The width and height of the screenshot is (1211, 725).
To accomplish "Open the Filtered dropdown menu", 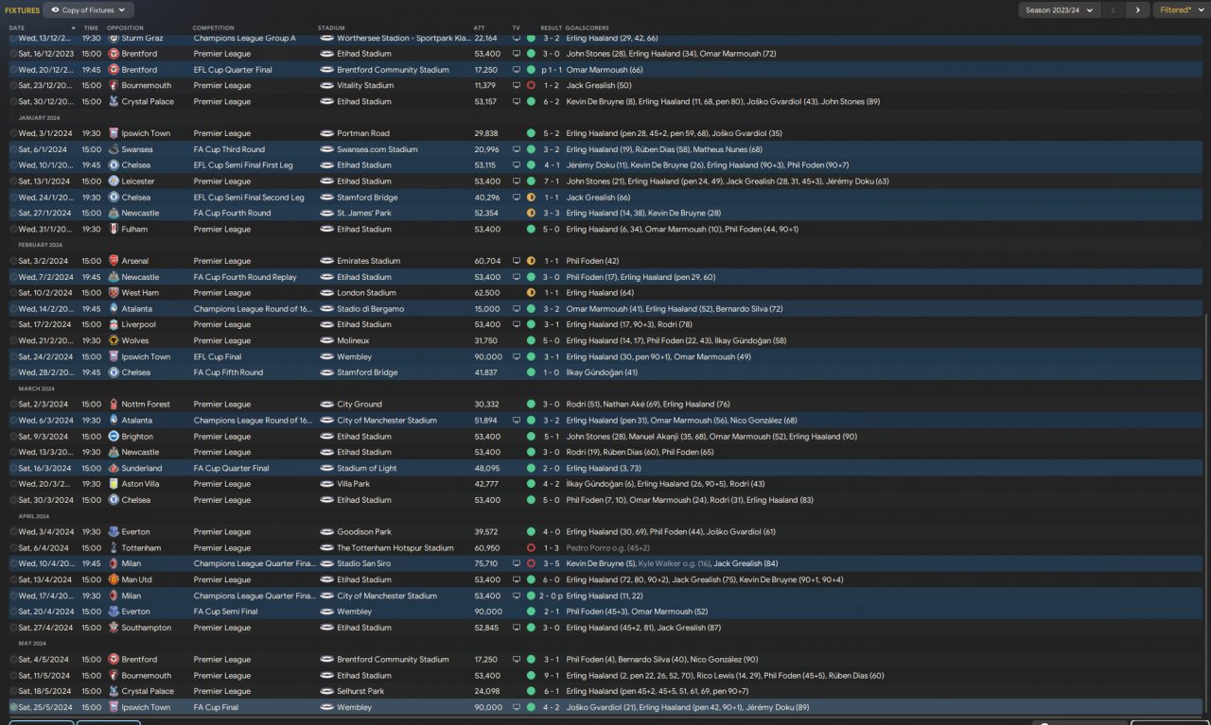I will click(1181, 10).
